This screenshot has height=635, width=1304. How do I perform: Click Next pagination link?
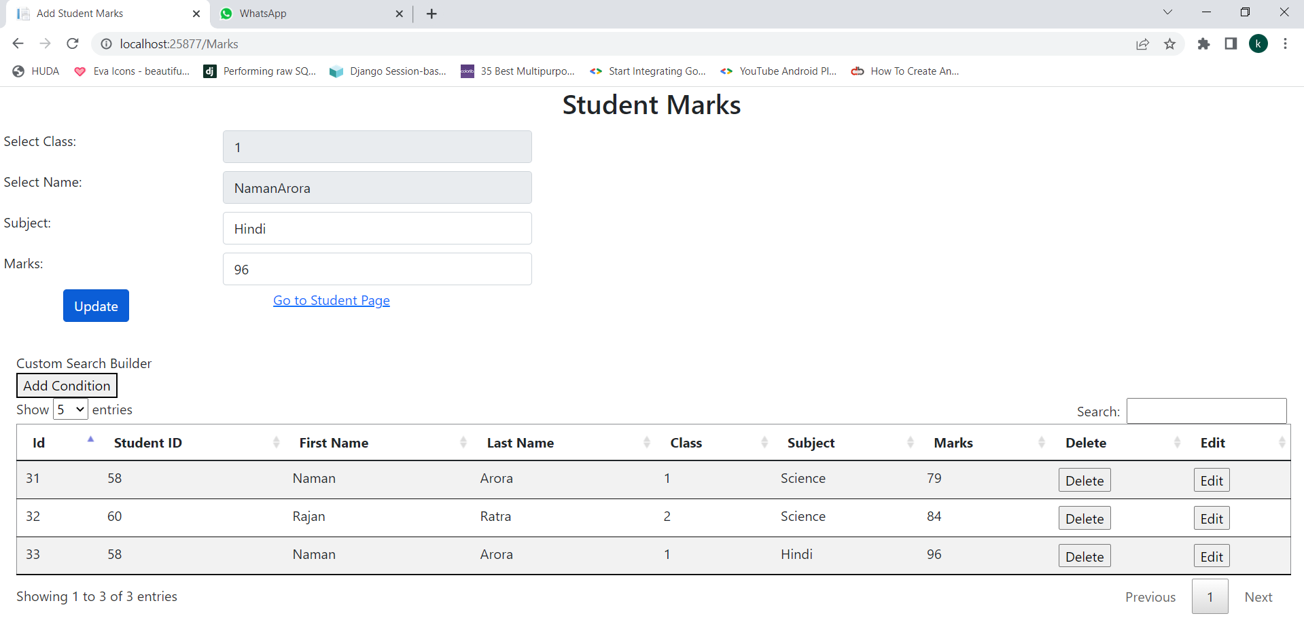pos(1258,597)
